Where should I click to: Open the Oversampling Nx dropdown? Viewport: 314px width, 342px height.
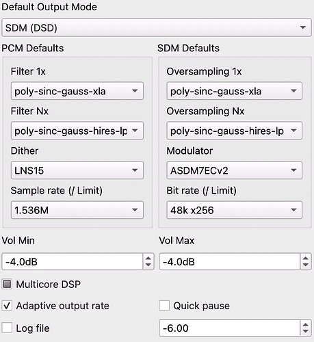coord(235,131)
